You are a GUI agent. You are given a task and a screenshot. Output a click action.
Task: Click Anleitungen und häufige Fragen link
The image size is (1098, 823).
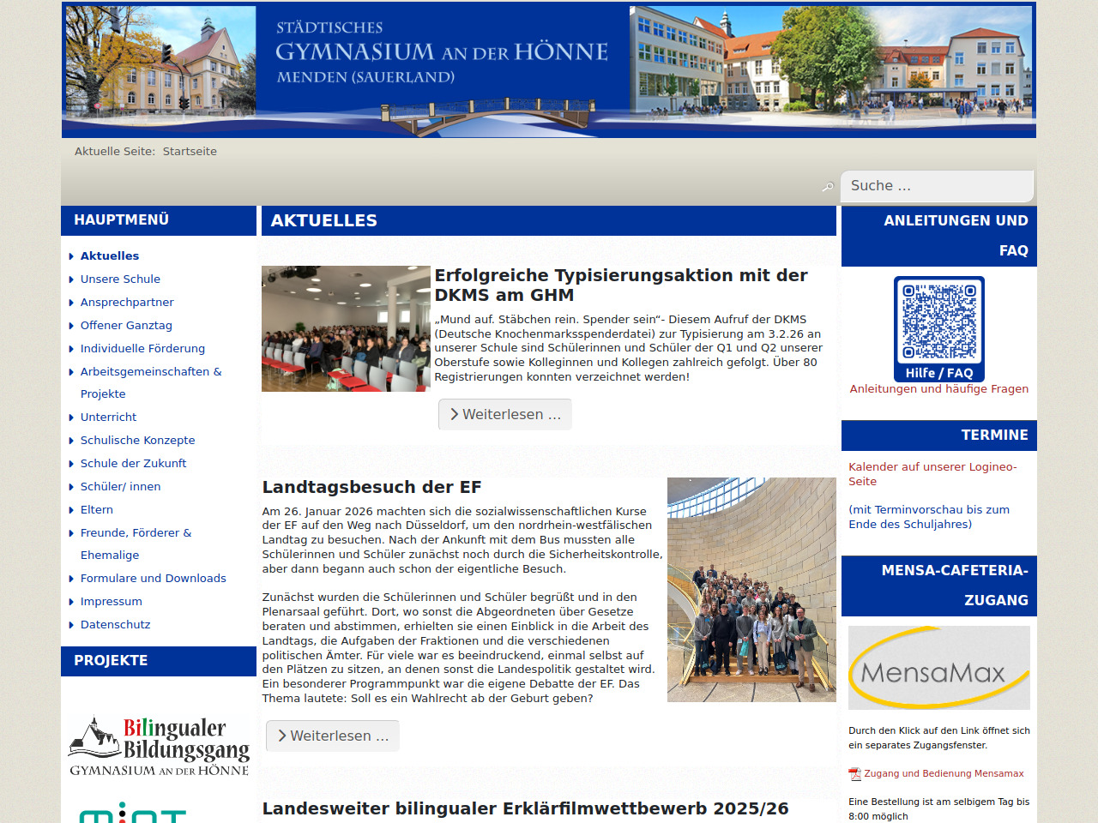pyautogui.click(x=938, y=389)
